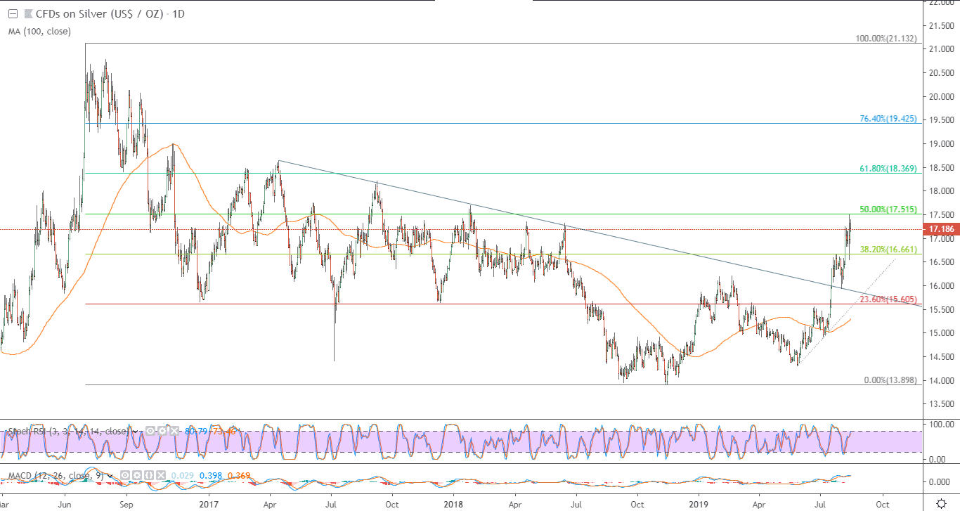Click the Stoch RSI value 80.79
Image resolution: width=960 pixels, height=511 pixels.
pyautogui.click(x=195, y=431)
